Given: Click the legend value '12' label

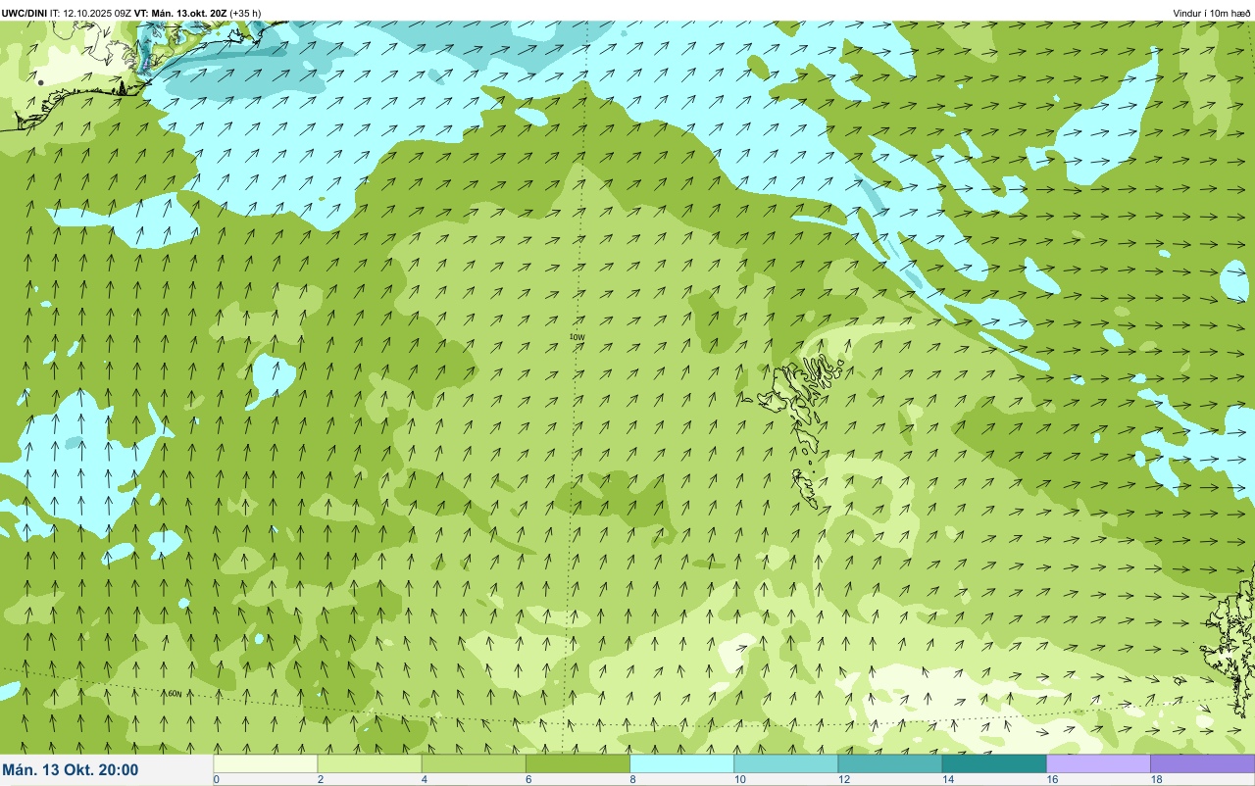Looking at the screenshot, I should tap(844, 780).
